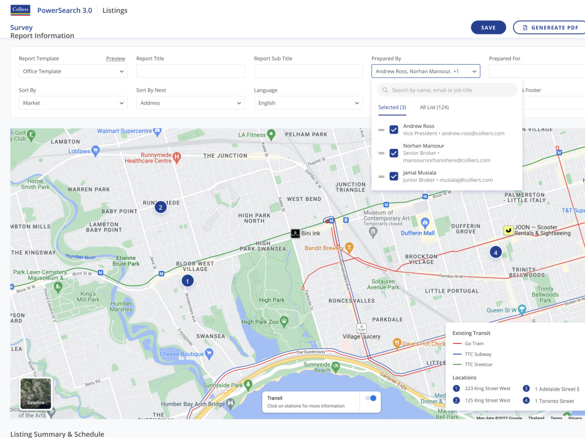Click Cheese Boutique shopping pin

click(x=209, y=353)
